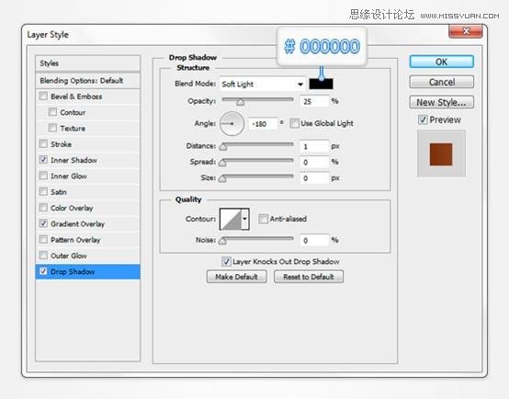Open the Blend Mode Soft Light dropdown
The height and width of the screenshot is (399, 509).
click(263, 85)
